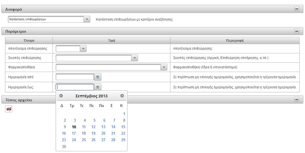Select day 22 in the calendar
Viewport: 305px width, 153px height.
tap(123, 133)
